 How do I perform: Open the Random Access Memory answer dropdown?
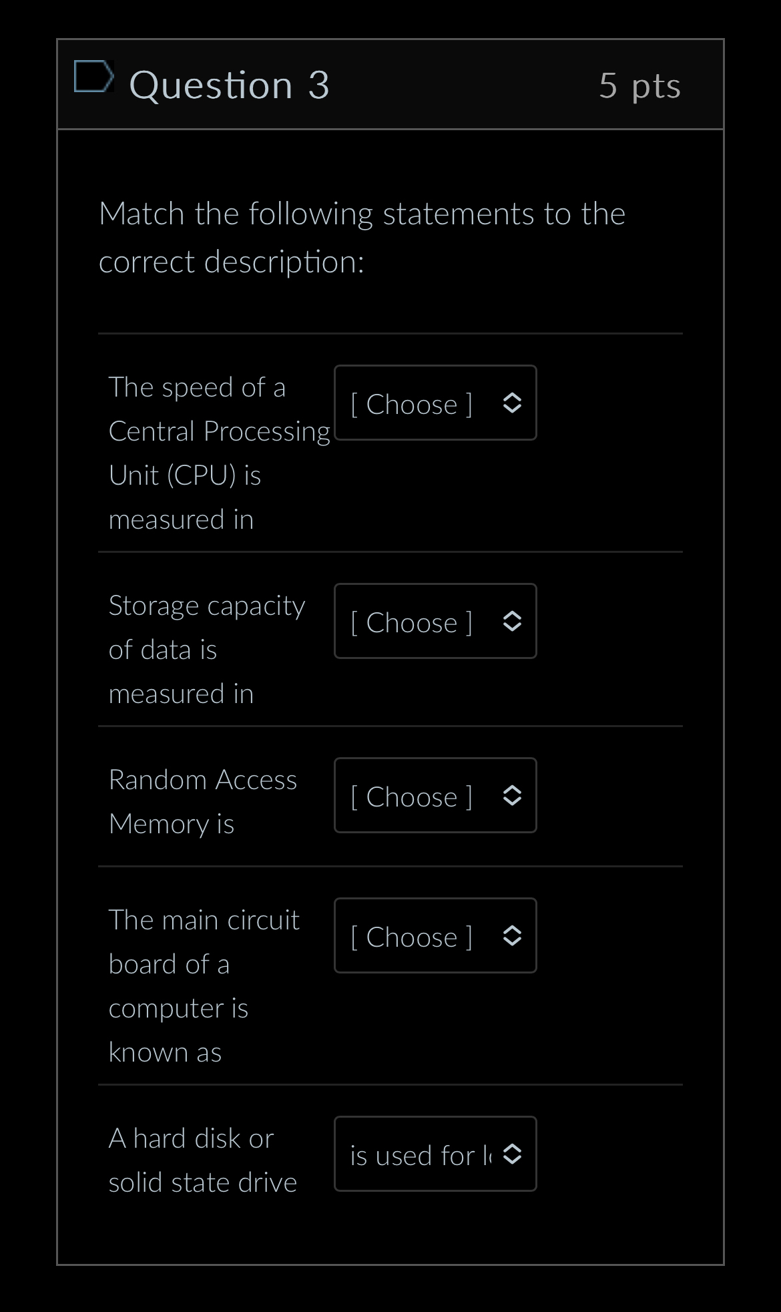tap(435, 796)
